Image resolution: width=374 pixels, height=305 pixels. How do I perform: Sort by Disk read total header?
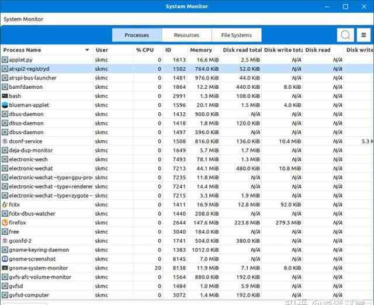point(242,50)
